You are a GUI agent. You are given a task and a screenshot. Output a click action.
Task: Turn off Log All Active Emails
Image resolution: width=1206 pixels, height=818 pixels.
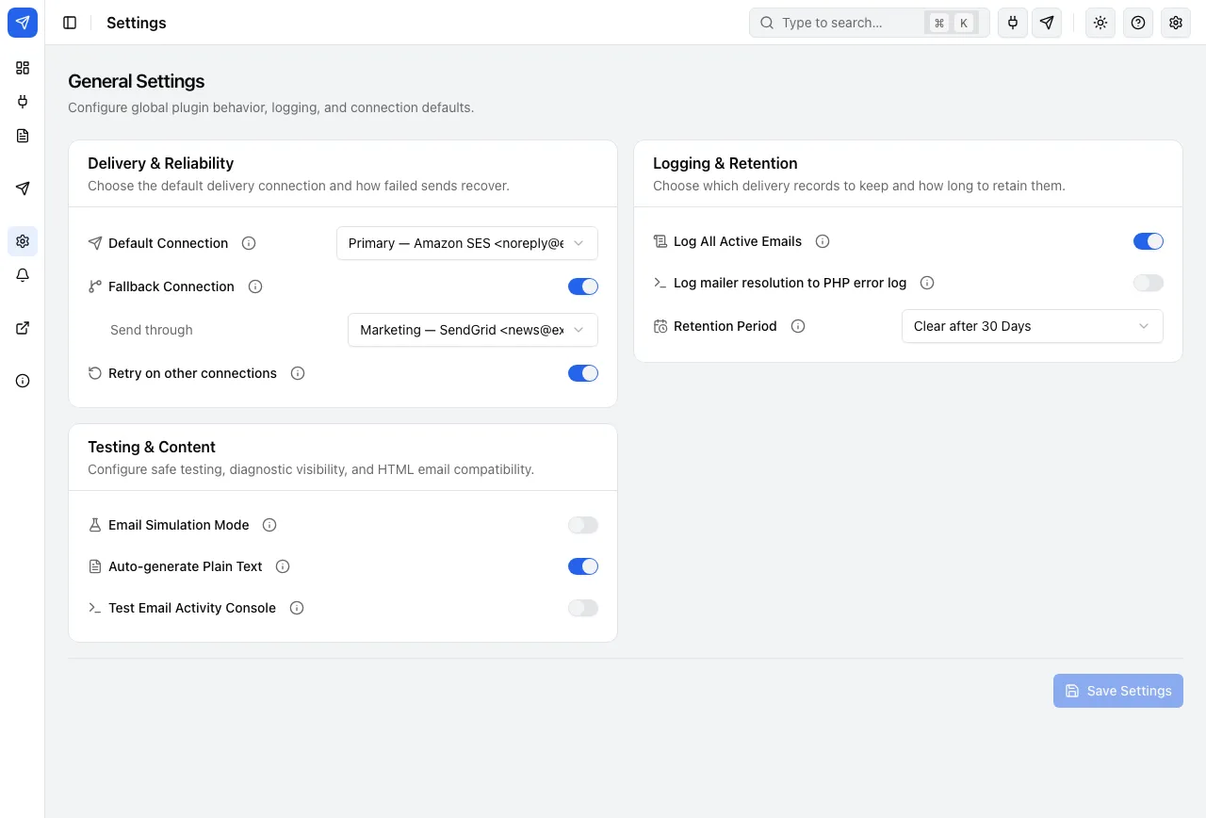click(x=1149, y=241)
